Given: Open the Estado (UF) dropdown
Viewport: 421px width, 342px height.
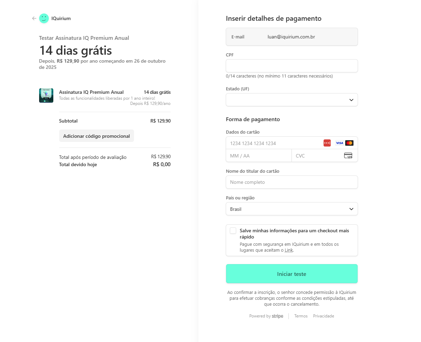Looking at the screenshot, I should 292,100.
